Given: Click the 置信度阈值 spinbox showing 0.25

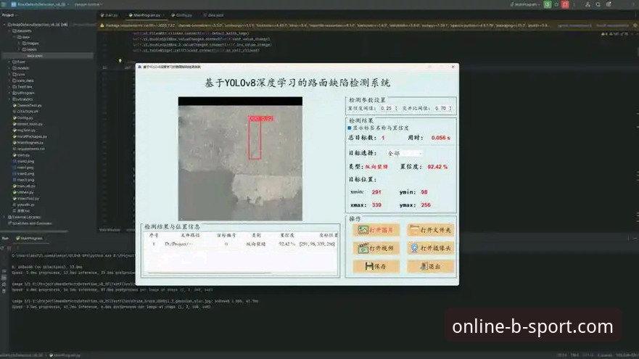Looking at the screenshot, I should point(388,108).
